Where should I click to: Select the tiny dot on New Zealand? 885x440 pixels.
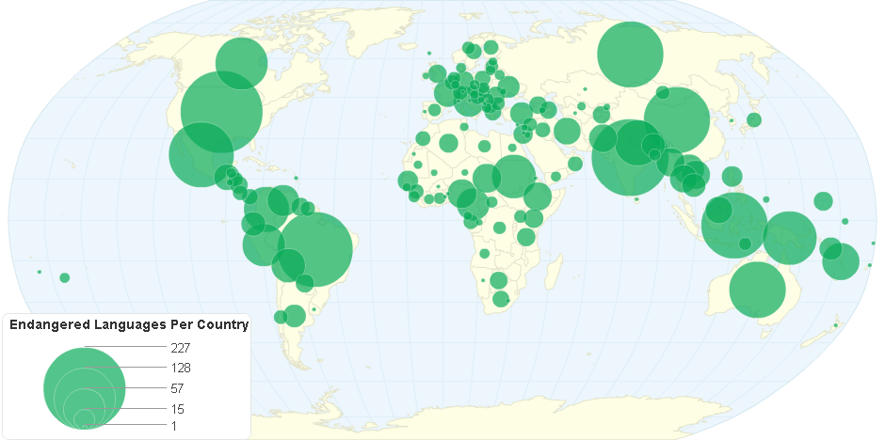(x=835, y=326)
